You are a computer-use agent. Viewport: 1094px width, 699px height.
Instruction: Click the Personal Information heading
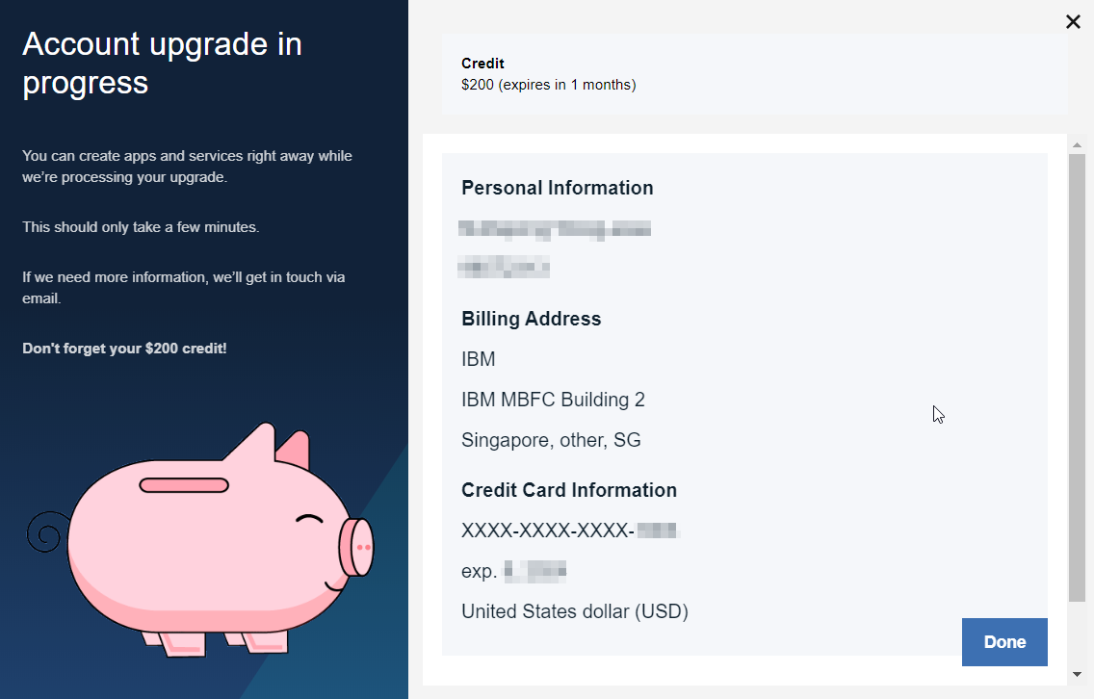557,188
